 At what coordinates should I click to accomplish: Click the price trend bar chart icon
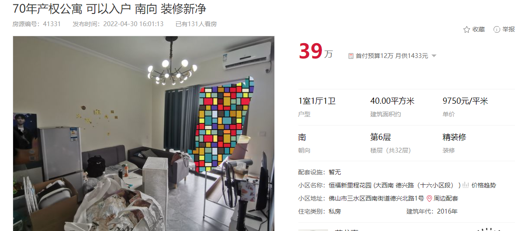(465, 185)
